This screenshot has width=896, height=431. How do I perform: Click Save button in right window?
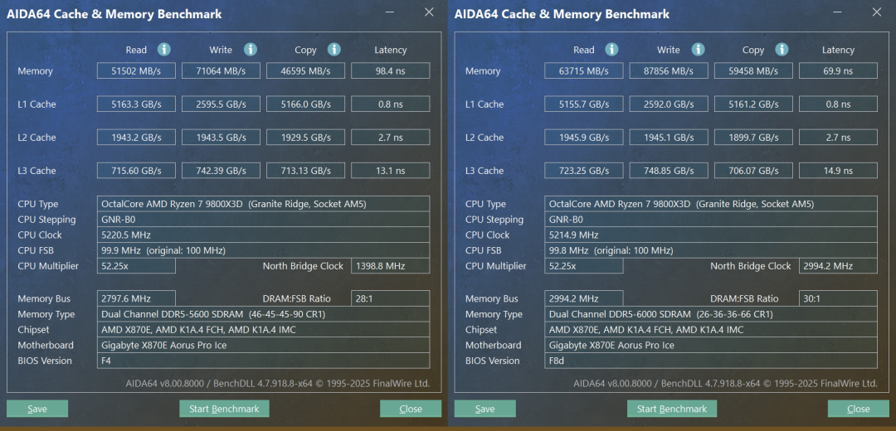tap(485, 409)
